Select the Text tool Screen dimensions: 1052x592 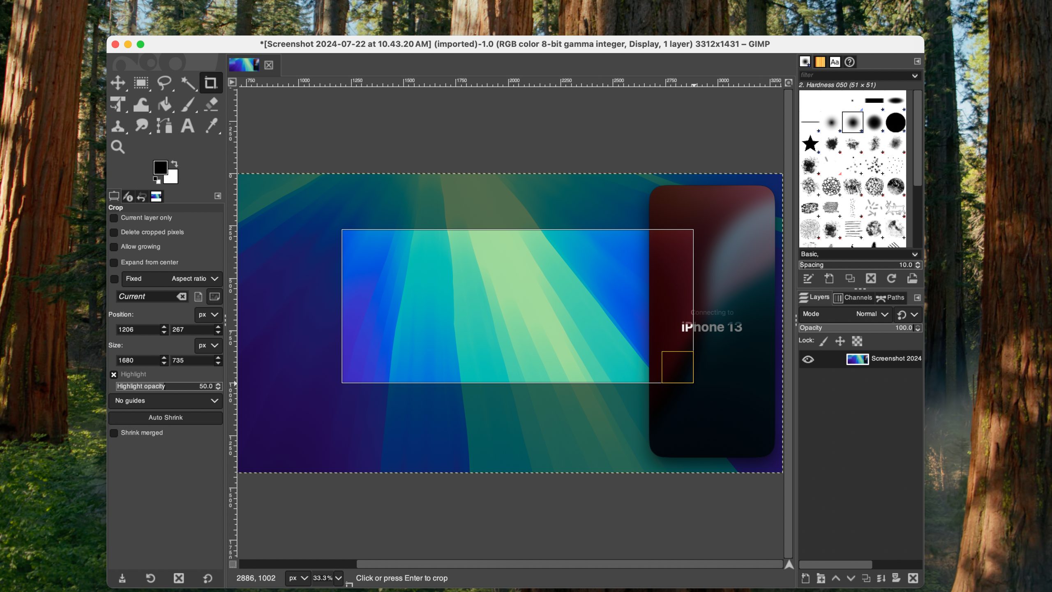pos(187,126)
